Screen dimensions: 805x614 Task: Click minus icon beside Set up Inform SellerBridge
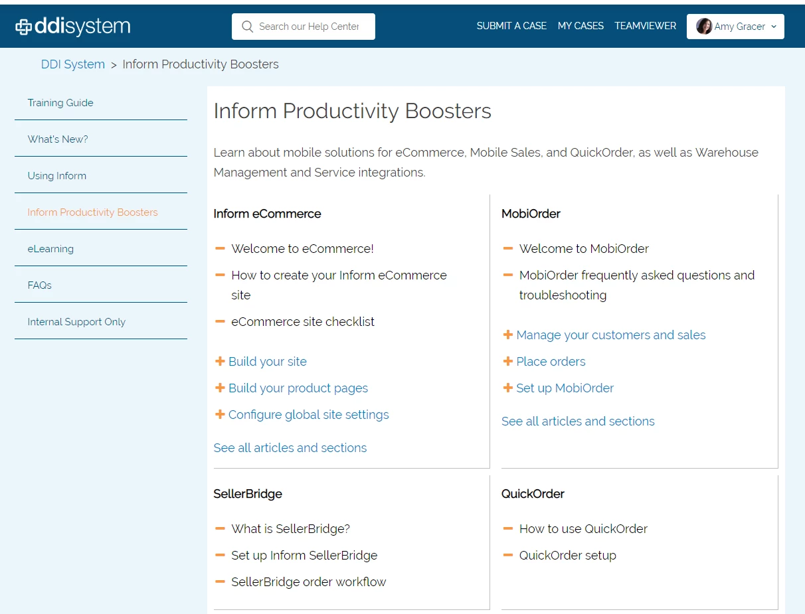(x=220, y=555)
